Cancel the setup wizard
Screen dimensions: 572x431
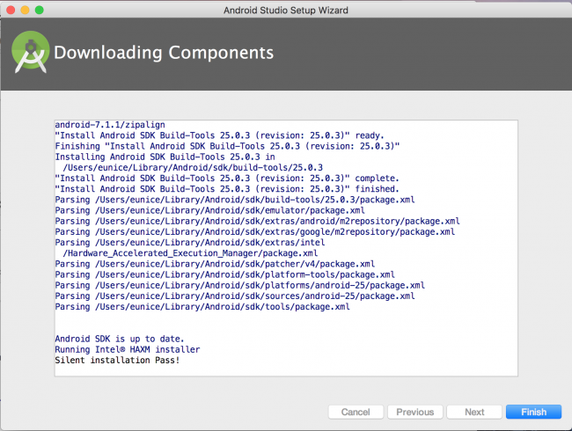click(356, 412)
